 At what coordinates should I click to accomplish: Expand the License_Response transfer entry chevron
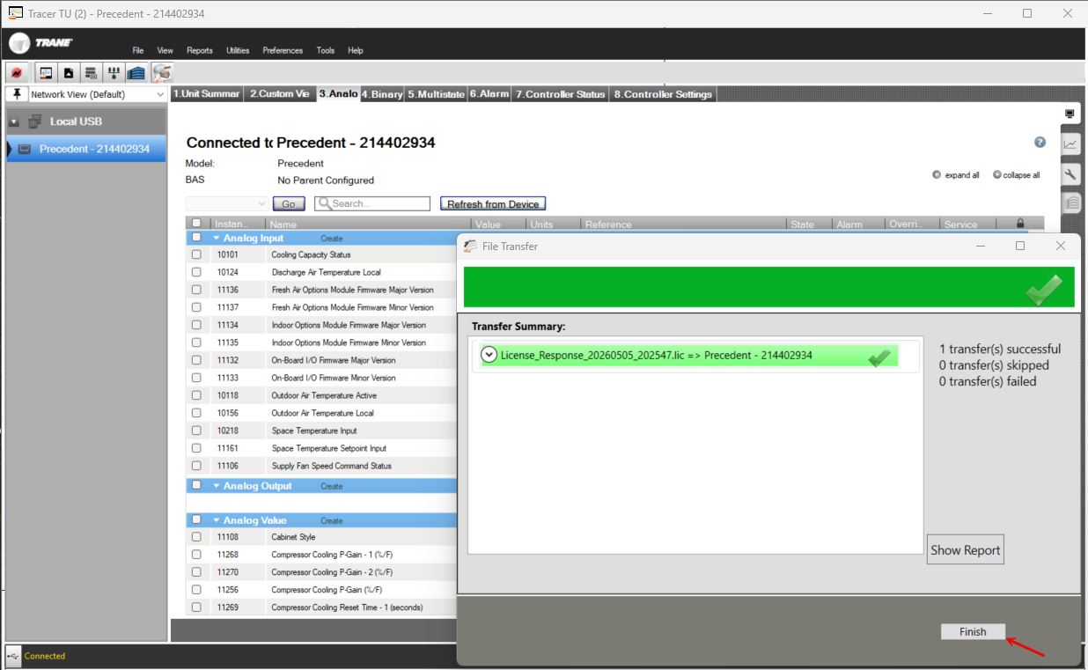coord(489,355)
